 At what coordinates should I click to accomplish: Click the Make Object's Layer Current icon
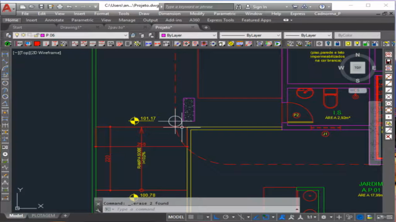coord(133,36)
